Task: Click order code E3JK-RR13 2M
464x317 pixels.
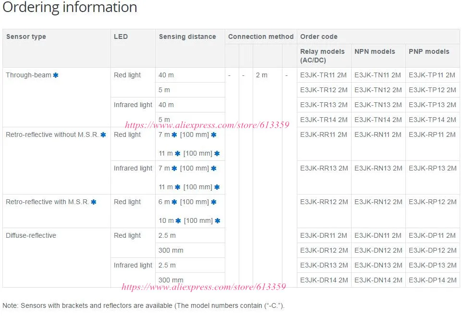Action: tap(324, 168)
